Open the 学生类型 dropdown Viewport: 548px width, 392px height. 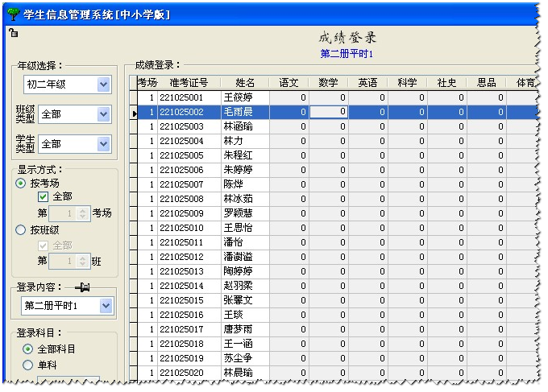point(103,144)
